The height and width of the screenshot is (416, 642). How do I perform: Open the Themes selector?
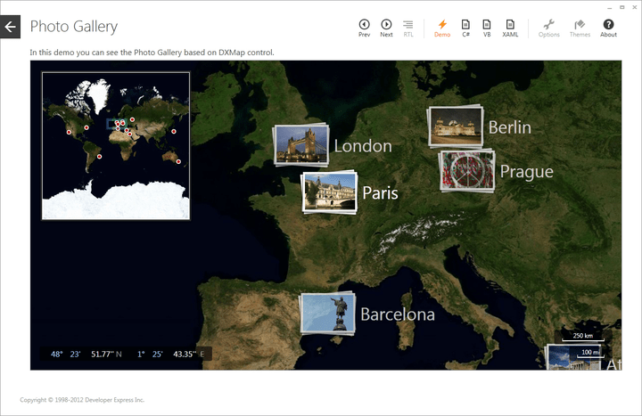click(x=580, y=28)
